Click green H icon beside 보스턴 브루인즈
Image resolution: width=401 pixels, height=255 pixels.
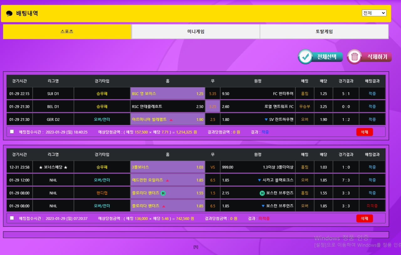262,193
